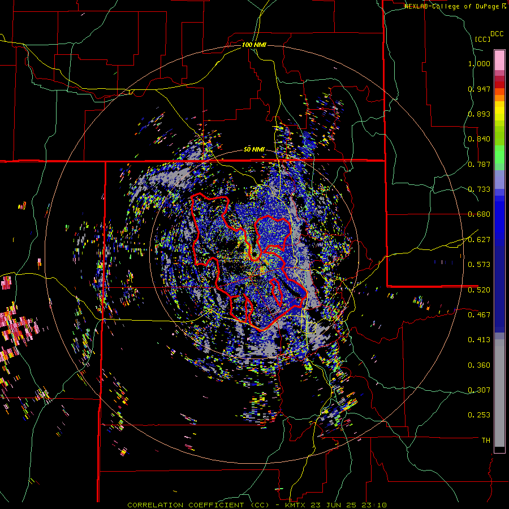This screenshot has height=509, width=509.
Task: Click the 0.947 legend value
Action: (x=479, y=89)
